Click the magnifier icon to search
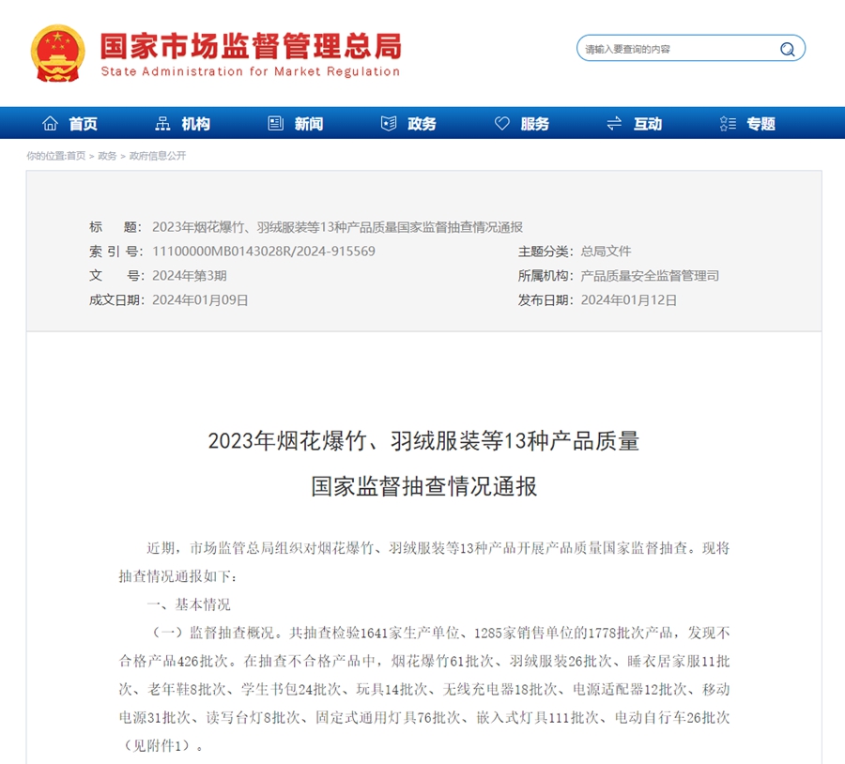The image size is (845, 764). (x=787, y=48)
